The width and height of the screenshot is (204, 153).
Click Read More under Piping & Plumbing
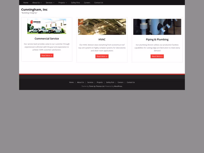tap(157, 56)
